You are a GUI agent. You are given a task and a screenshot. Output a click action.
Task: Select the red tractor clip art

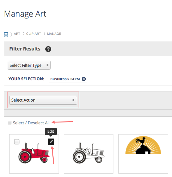34,154
